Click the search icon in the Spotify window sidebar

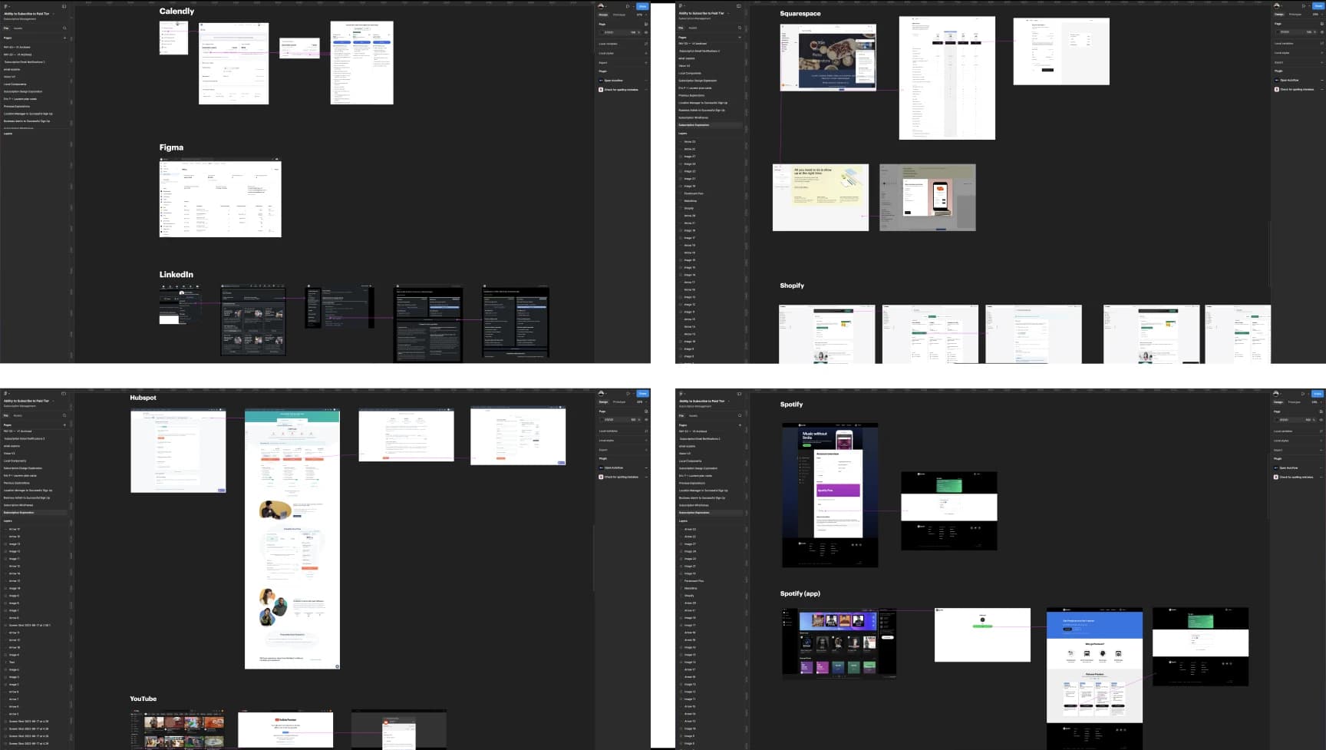740,415
